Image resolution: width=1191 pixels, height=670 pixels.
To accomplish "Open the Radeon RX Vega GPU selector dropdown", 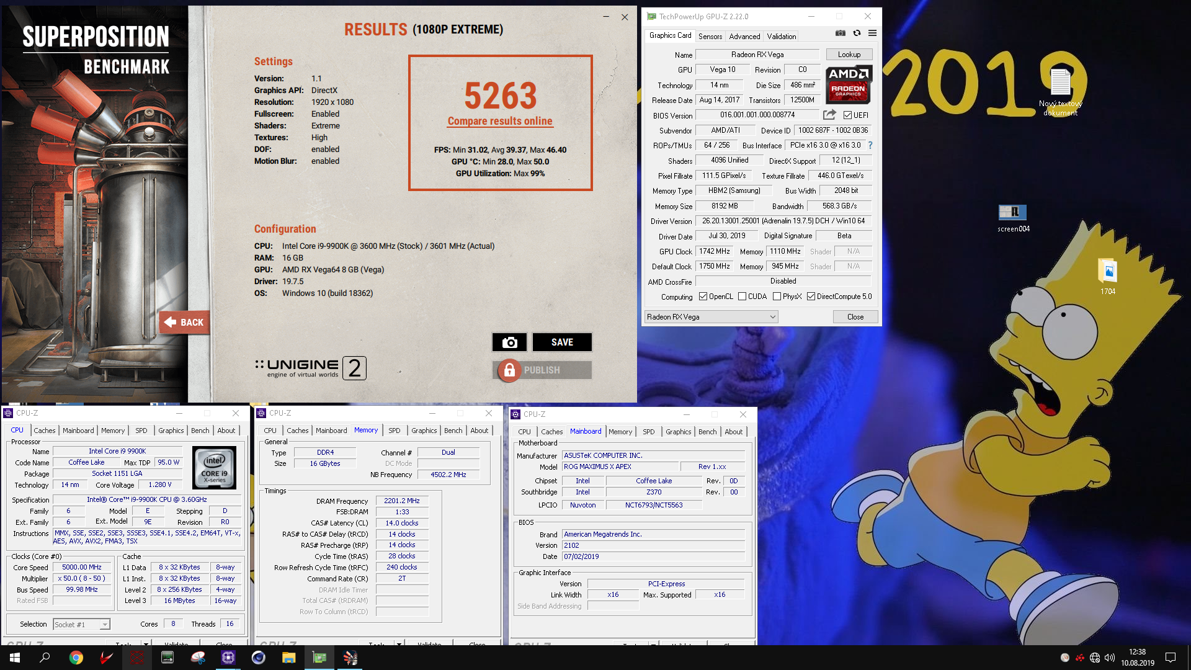I will (x=711, y=317).
